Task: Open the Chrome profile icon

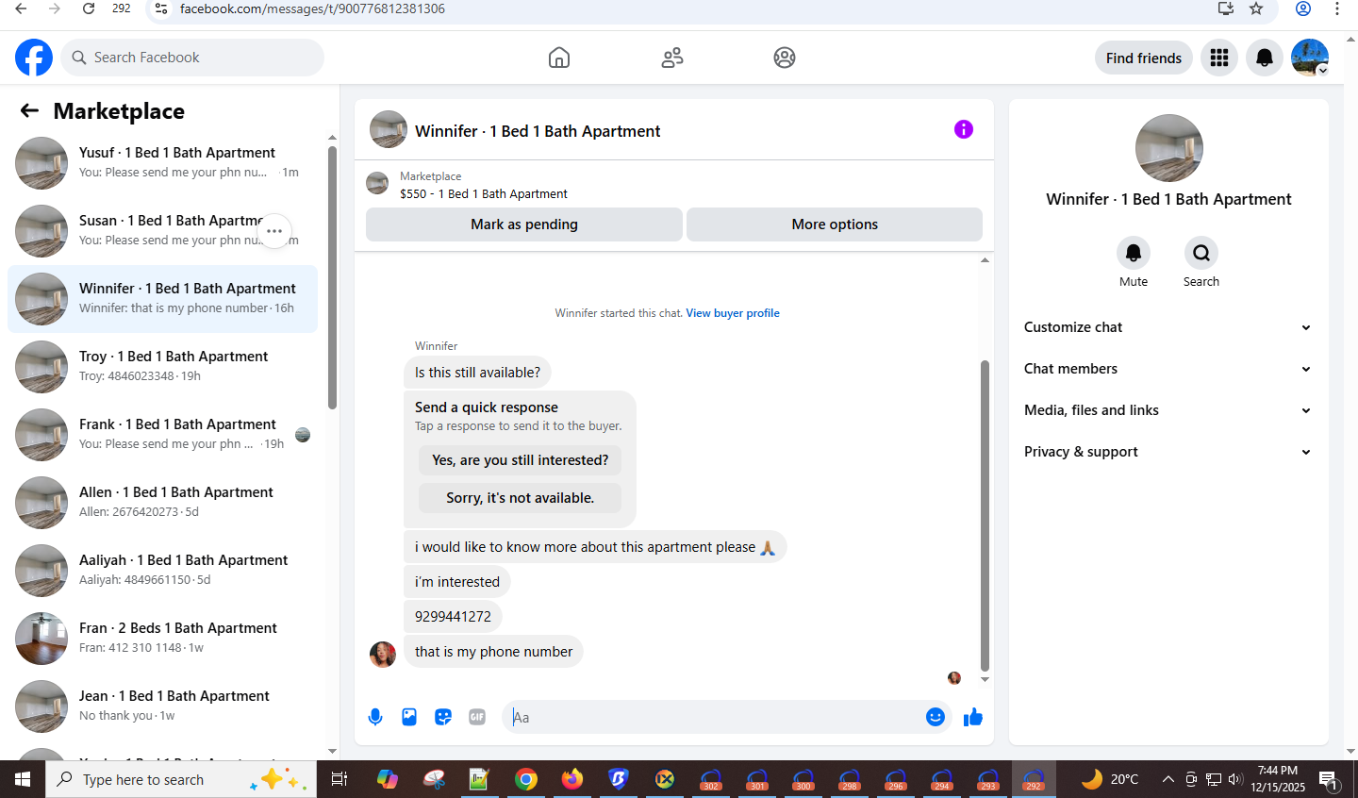Action: (x=1303, y=8)
